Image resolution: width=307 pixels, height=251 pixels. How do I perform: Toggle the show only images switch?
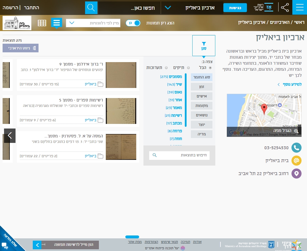pyautogui.click(x=133, y=23)
